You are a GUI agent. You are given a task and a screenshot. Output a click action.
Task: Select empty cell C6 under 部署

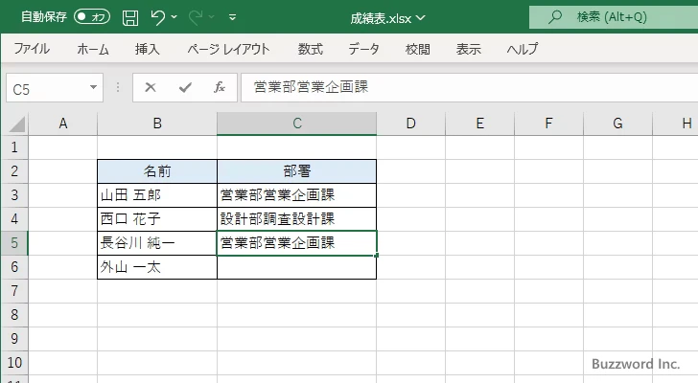[x=296, y=268]
